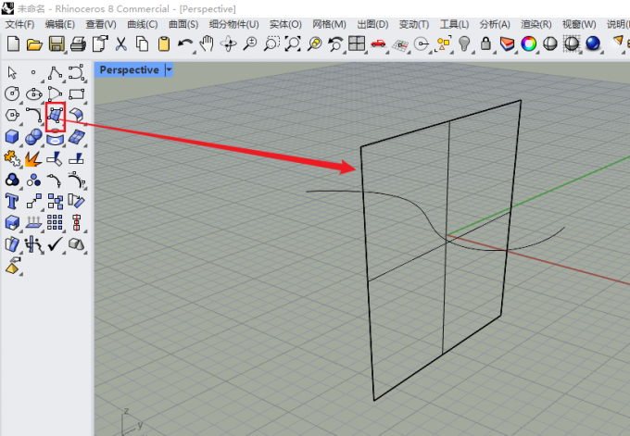Image resolution: width=630 pixels, height=436 pixels.
Task: Open the 文件(F) menu
Action: coord(19,24)
